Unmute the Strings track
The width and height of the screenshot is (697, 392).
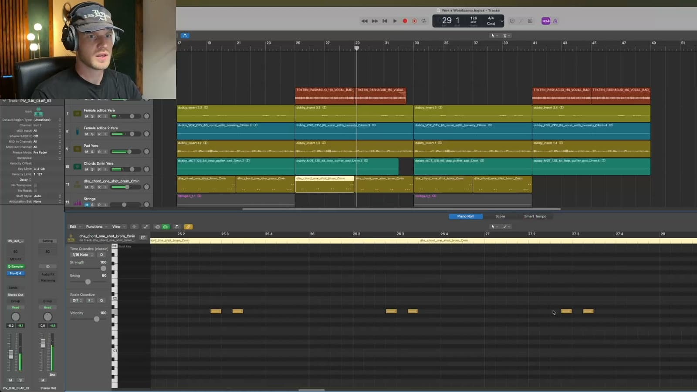(x=86, y=205)
